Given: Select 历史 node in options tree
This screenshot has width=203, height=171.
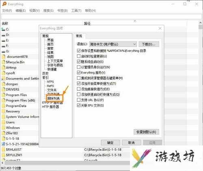Looking at the screenshot, I should (45, 74).
